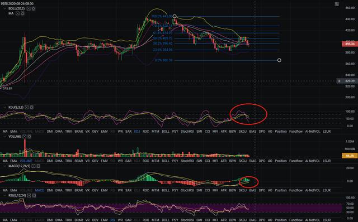Choose CCI in the row beneath the MACD chart
The height and width of the screenshot is (222, 358).
[207, 190]
